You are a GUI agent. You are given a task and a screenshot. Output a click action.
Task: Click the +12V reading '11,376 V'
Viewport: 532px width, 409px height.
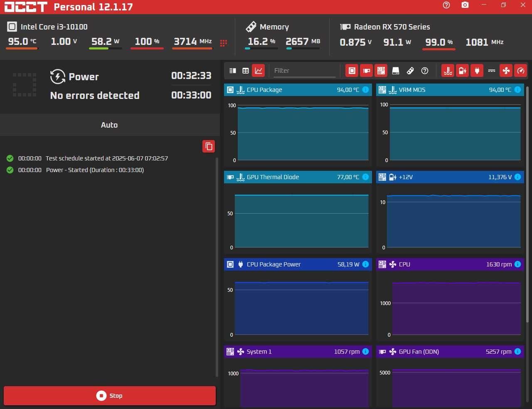pos(500,177)
